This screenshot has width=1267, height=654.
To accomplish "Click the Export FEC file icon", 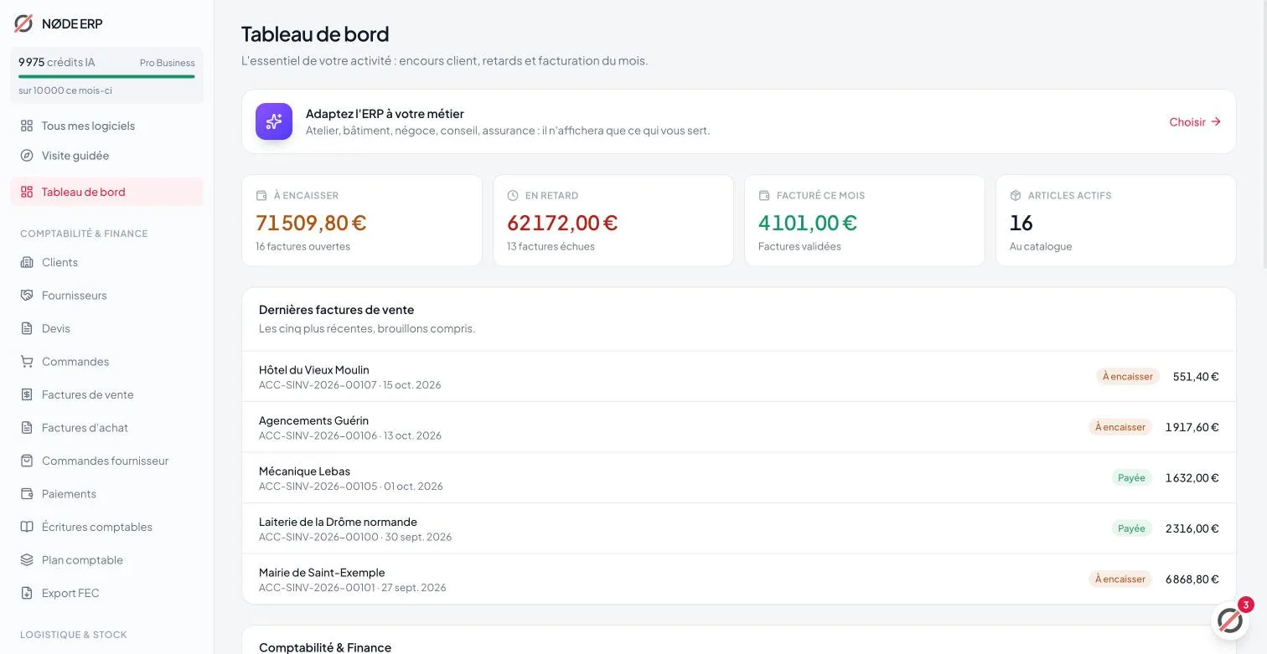I will click(x=27, y=593).
